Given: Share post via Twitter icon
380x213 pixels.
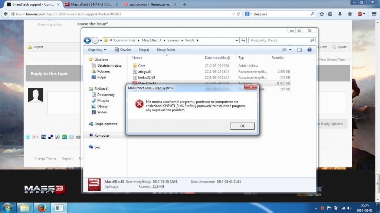Looking at the screenshot, I should pyautogui.click(x=28, y=137).
